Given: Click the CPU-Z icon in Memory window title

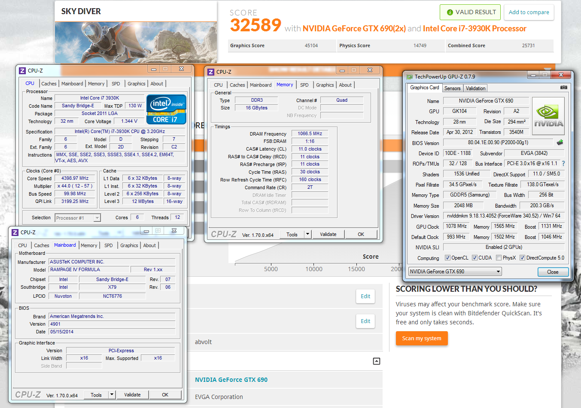Looking at the screenshot, I should pyautogui.click(x=211, y=72).
